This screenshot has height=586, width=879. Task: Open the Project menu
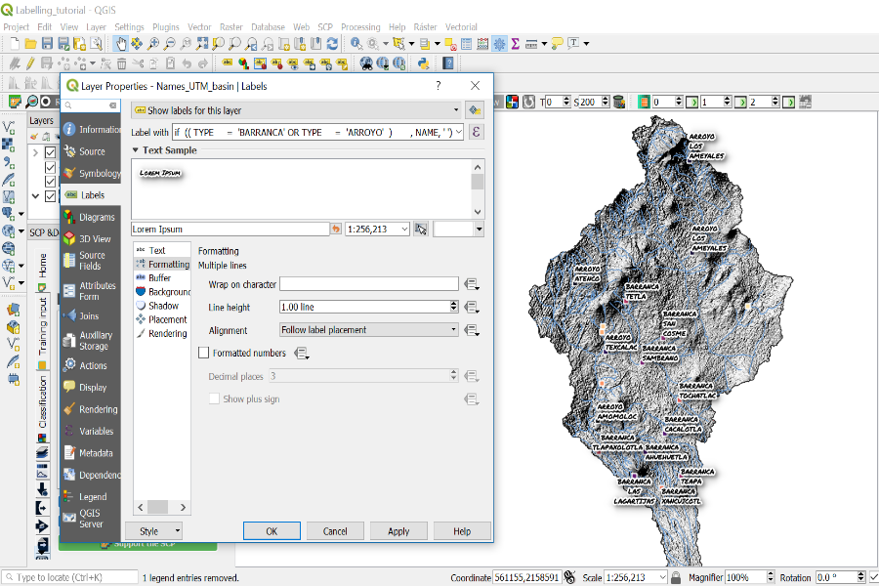[16, 27]
